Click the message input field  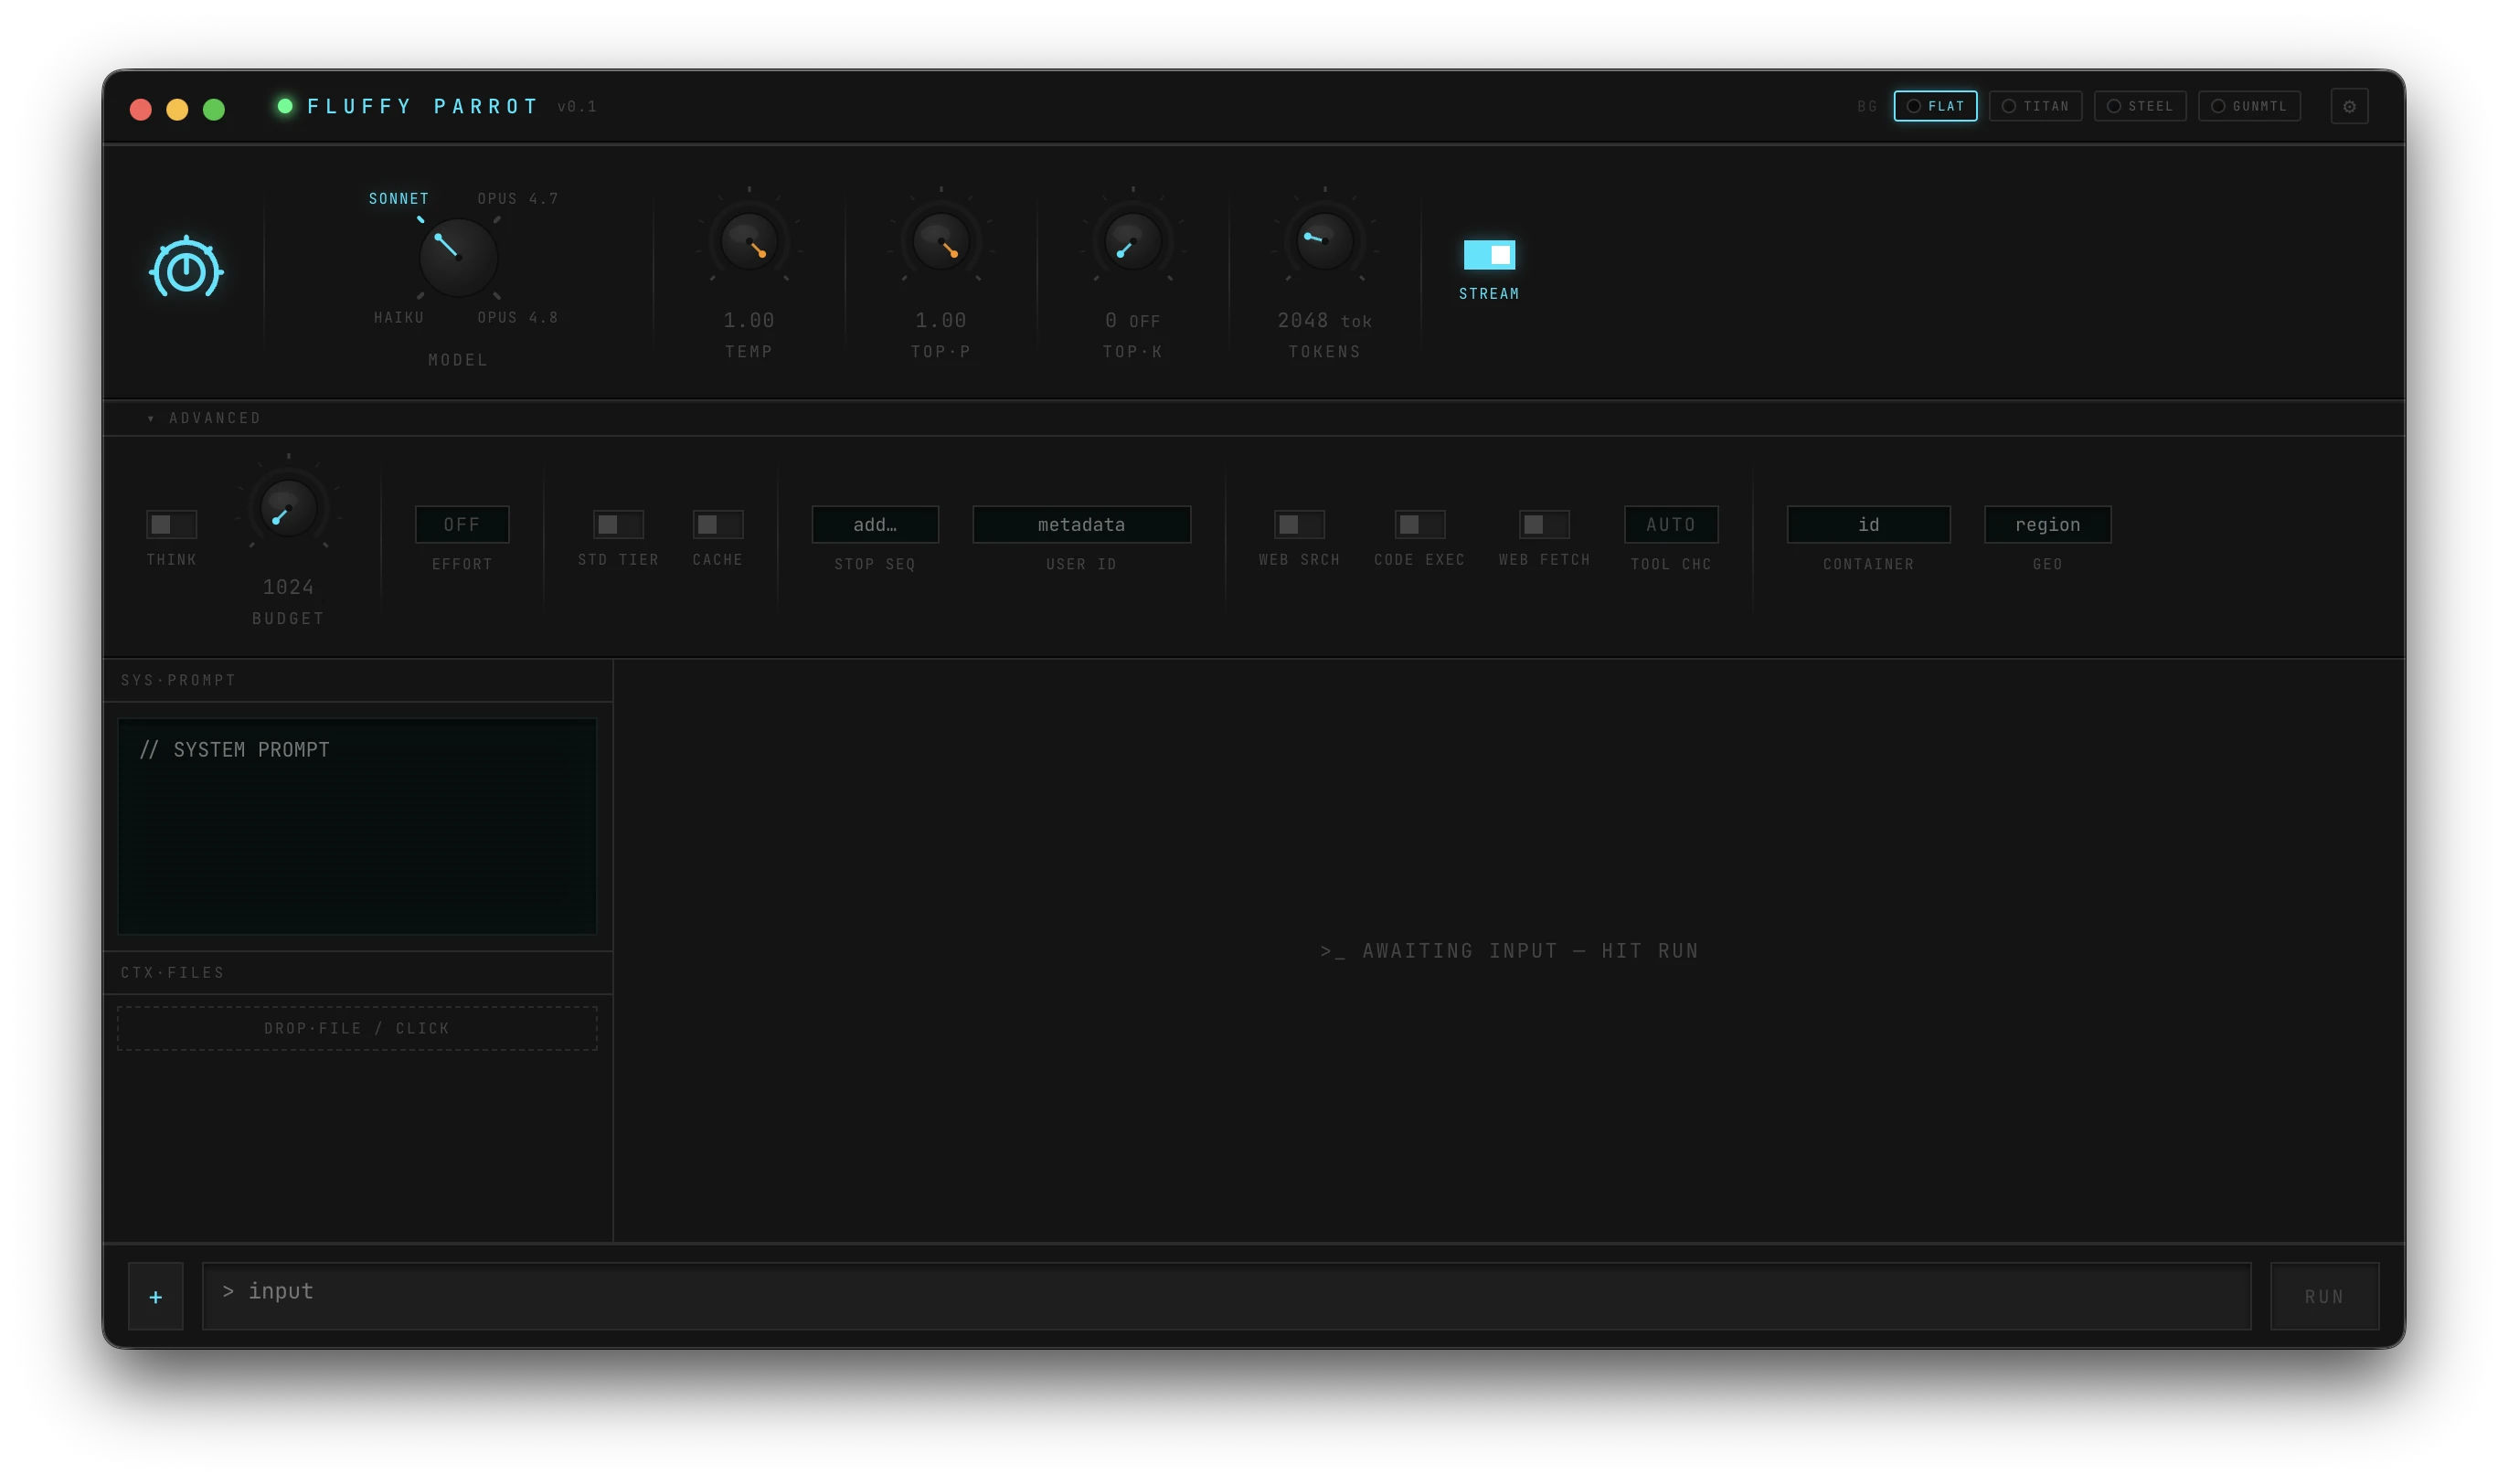(x=1226, y=1296)
